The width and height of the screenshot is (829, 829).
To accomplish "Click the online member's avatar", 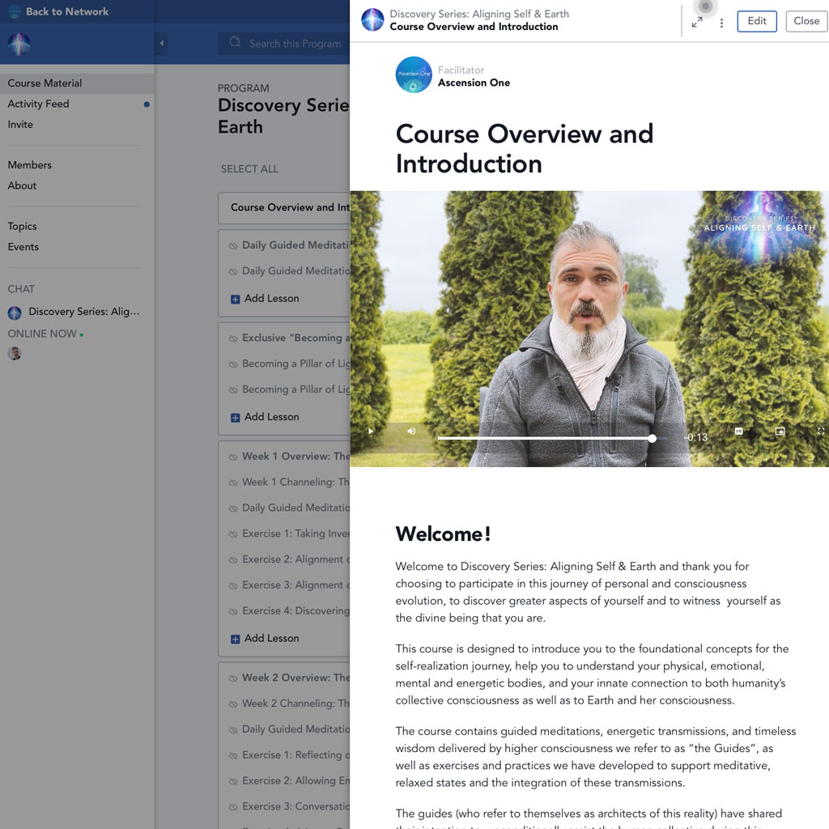I will coord(15,353).
